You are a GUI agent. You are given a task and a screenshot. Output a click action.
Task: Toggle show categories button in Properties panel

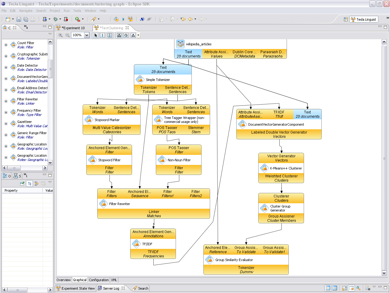30,183
